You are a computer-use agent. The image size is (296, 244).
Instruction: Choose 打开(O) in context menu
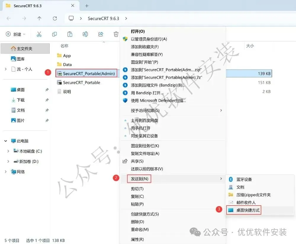pos(138,31)
